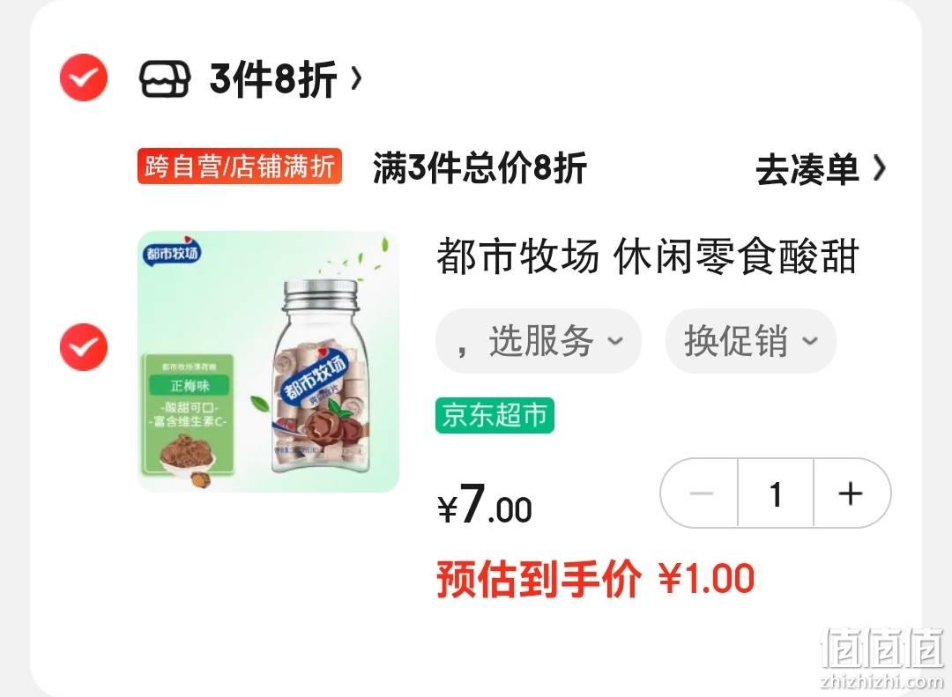Tap the 跨自营/店铺满折 red tag
The width and height of the screenshot is (952, 697).
tap(240, 166)
